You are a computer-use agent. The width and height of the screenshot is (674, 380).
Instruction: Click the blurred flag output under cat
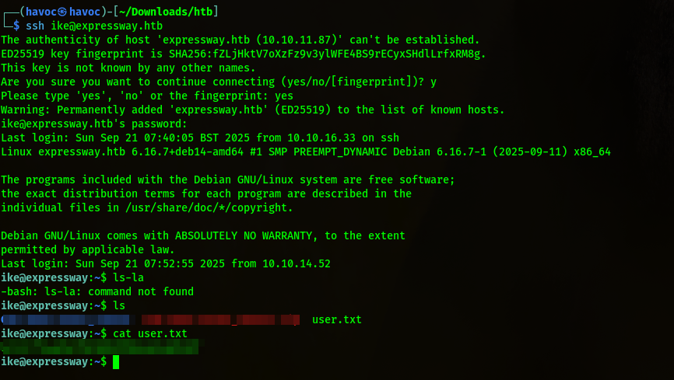[100, 347]
